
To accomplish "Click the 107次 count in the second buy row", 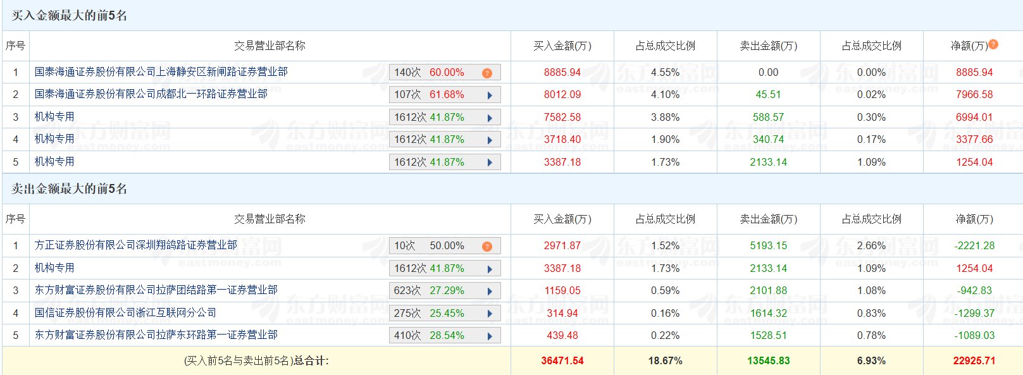I will click(x=407, y=95).
